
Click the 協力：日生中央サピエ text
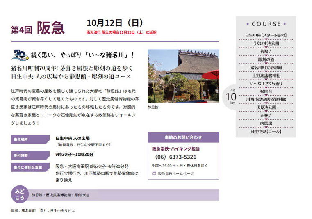click(57, 211)
